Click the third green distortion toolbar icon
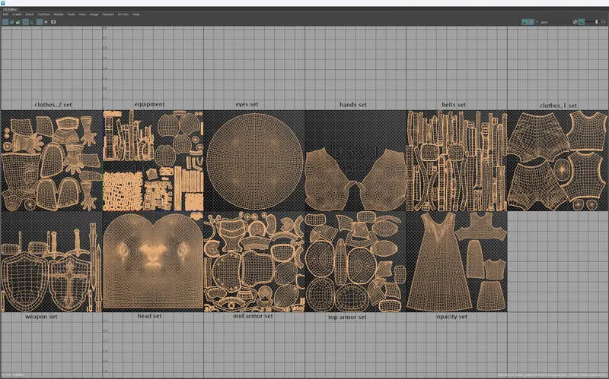Viewport: 609px width, 379px height. 18,22
